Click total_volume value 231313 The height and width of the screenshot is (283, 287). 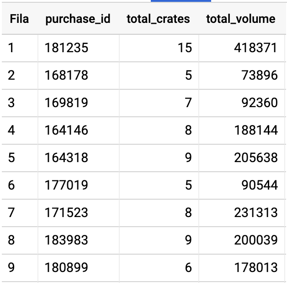(x=256, y=212)
